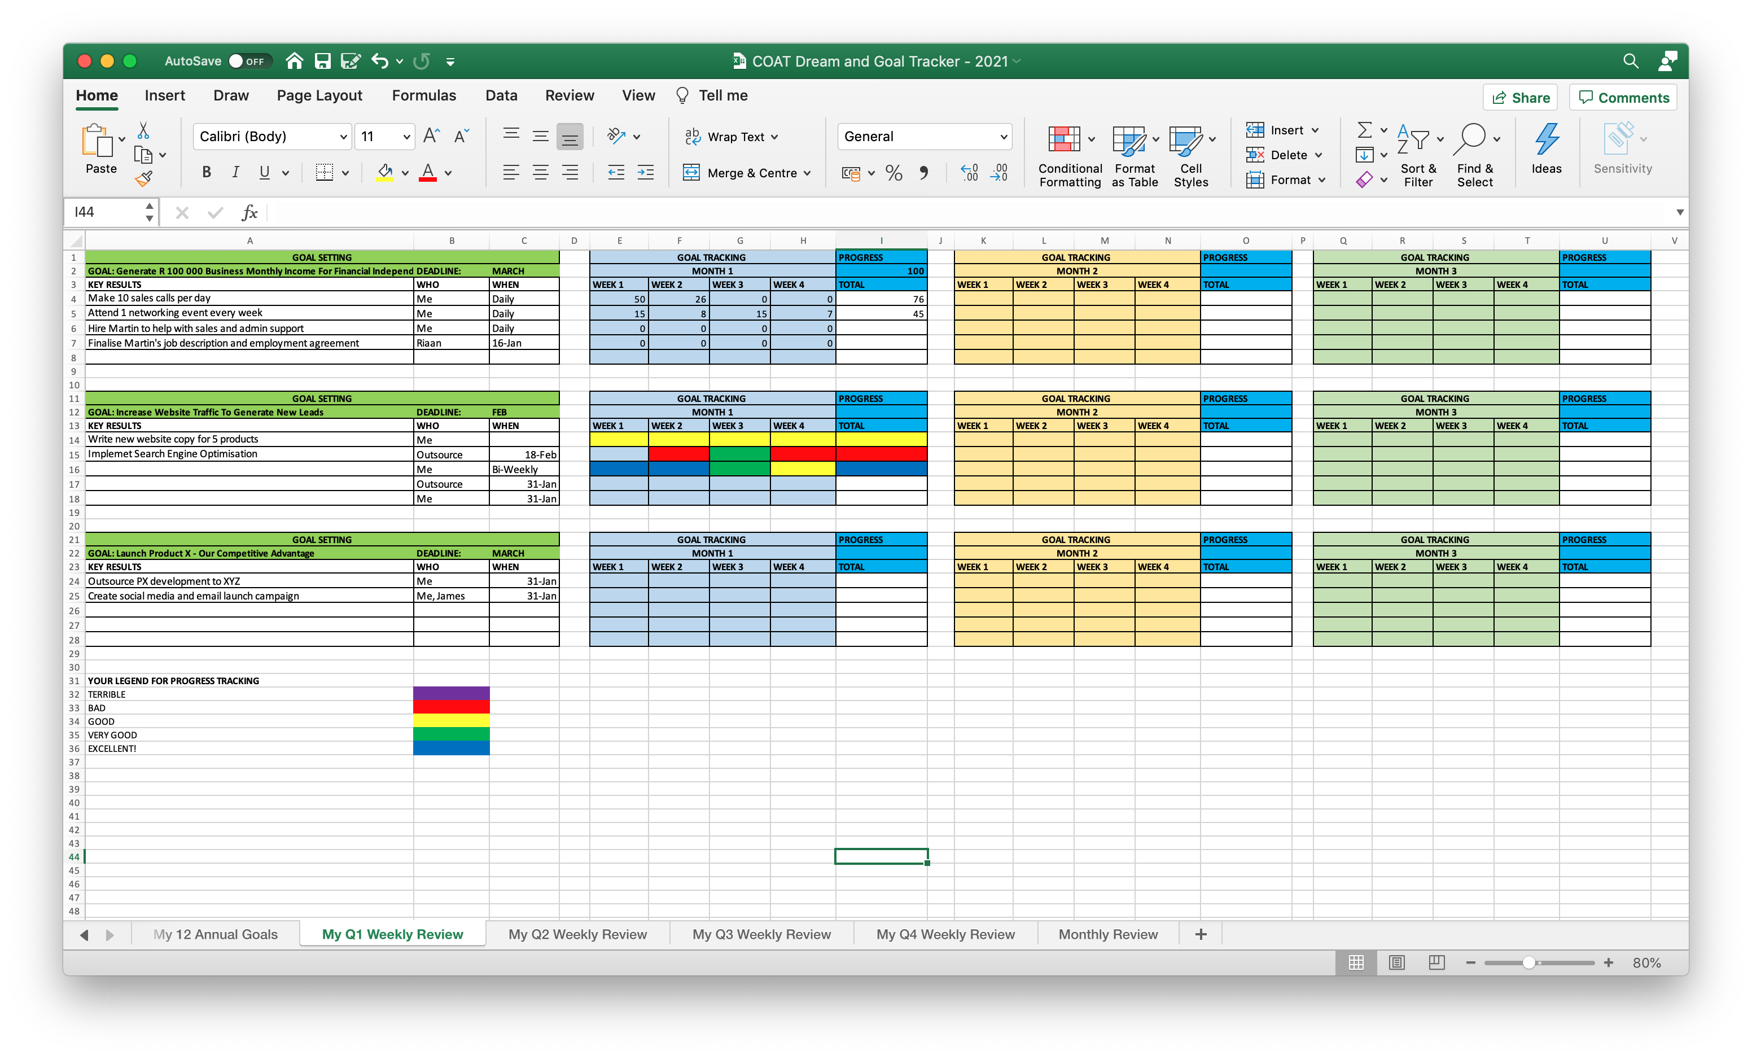The image size is (1752, 1059).
Task: Click the Fill Colour paint bucket icon
Action: (x=385, y=172)
